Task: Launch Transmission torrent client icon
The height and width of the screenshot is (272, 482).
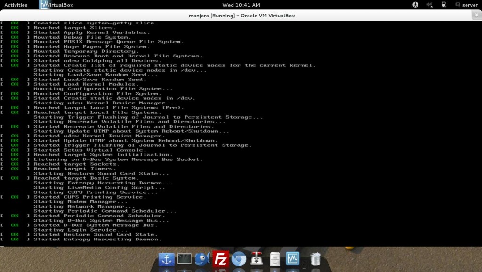Action: coord(257,259)
